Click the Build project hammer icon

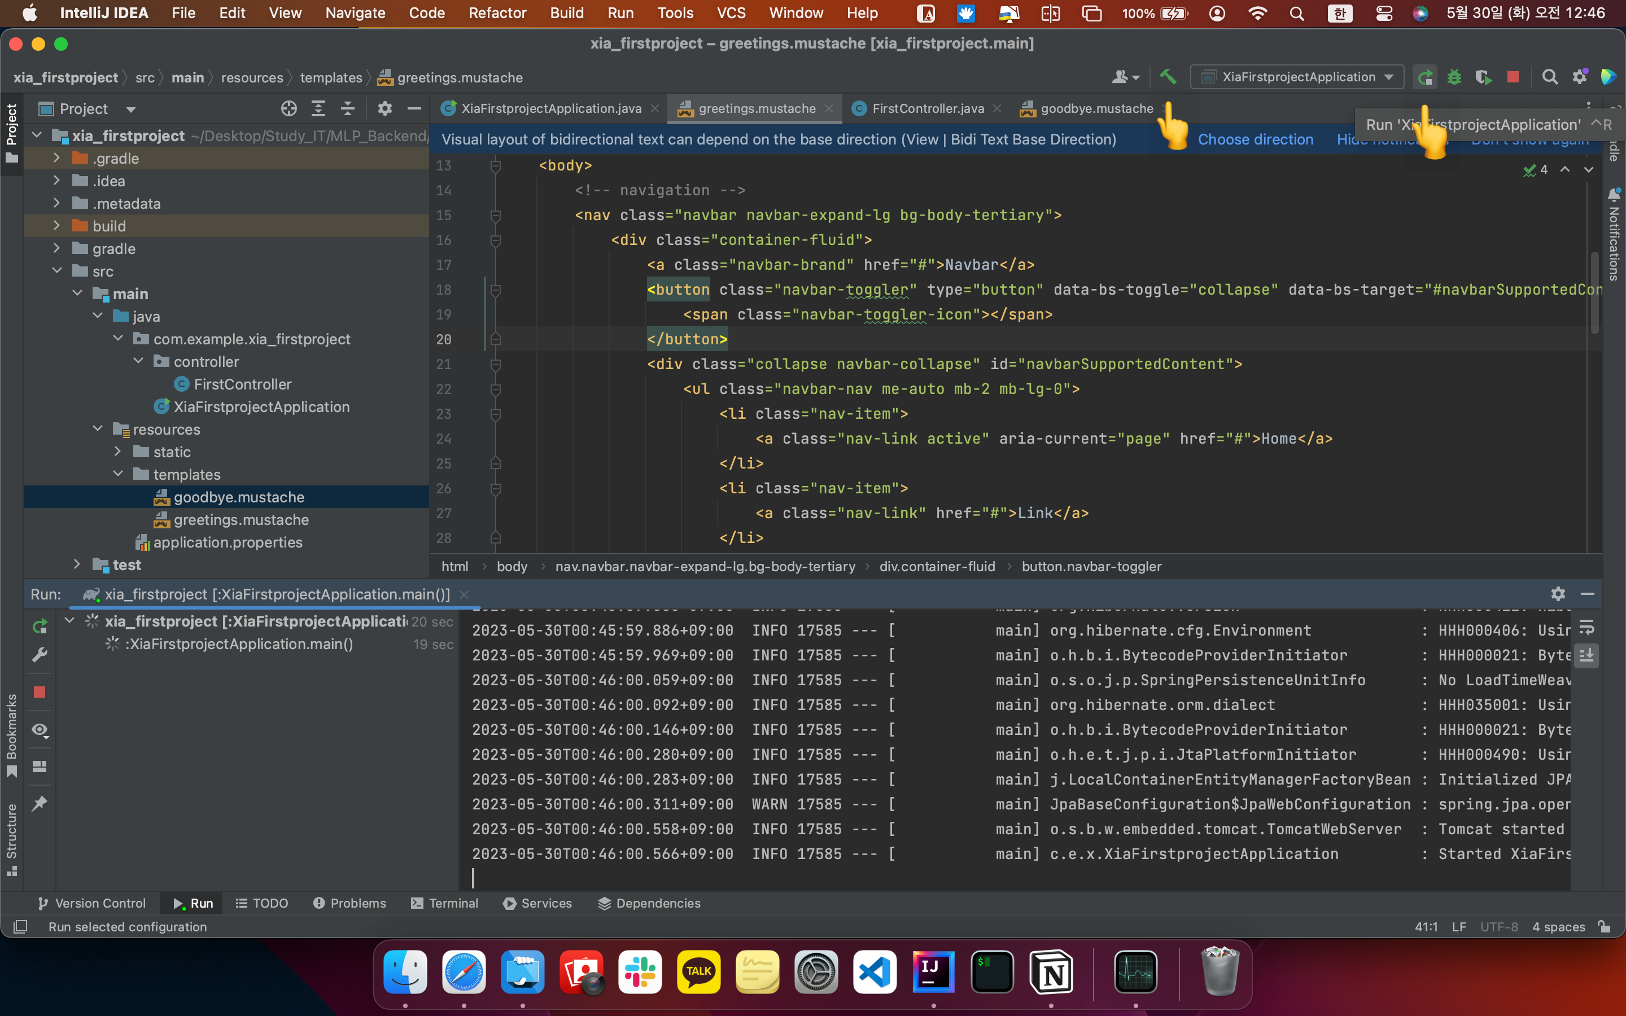[x=1168, y=77]
